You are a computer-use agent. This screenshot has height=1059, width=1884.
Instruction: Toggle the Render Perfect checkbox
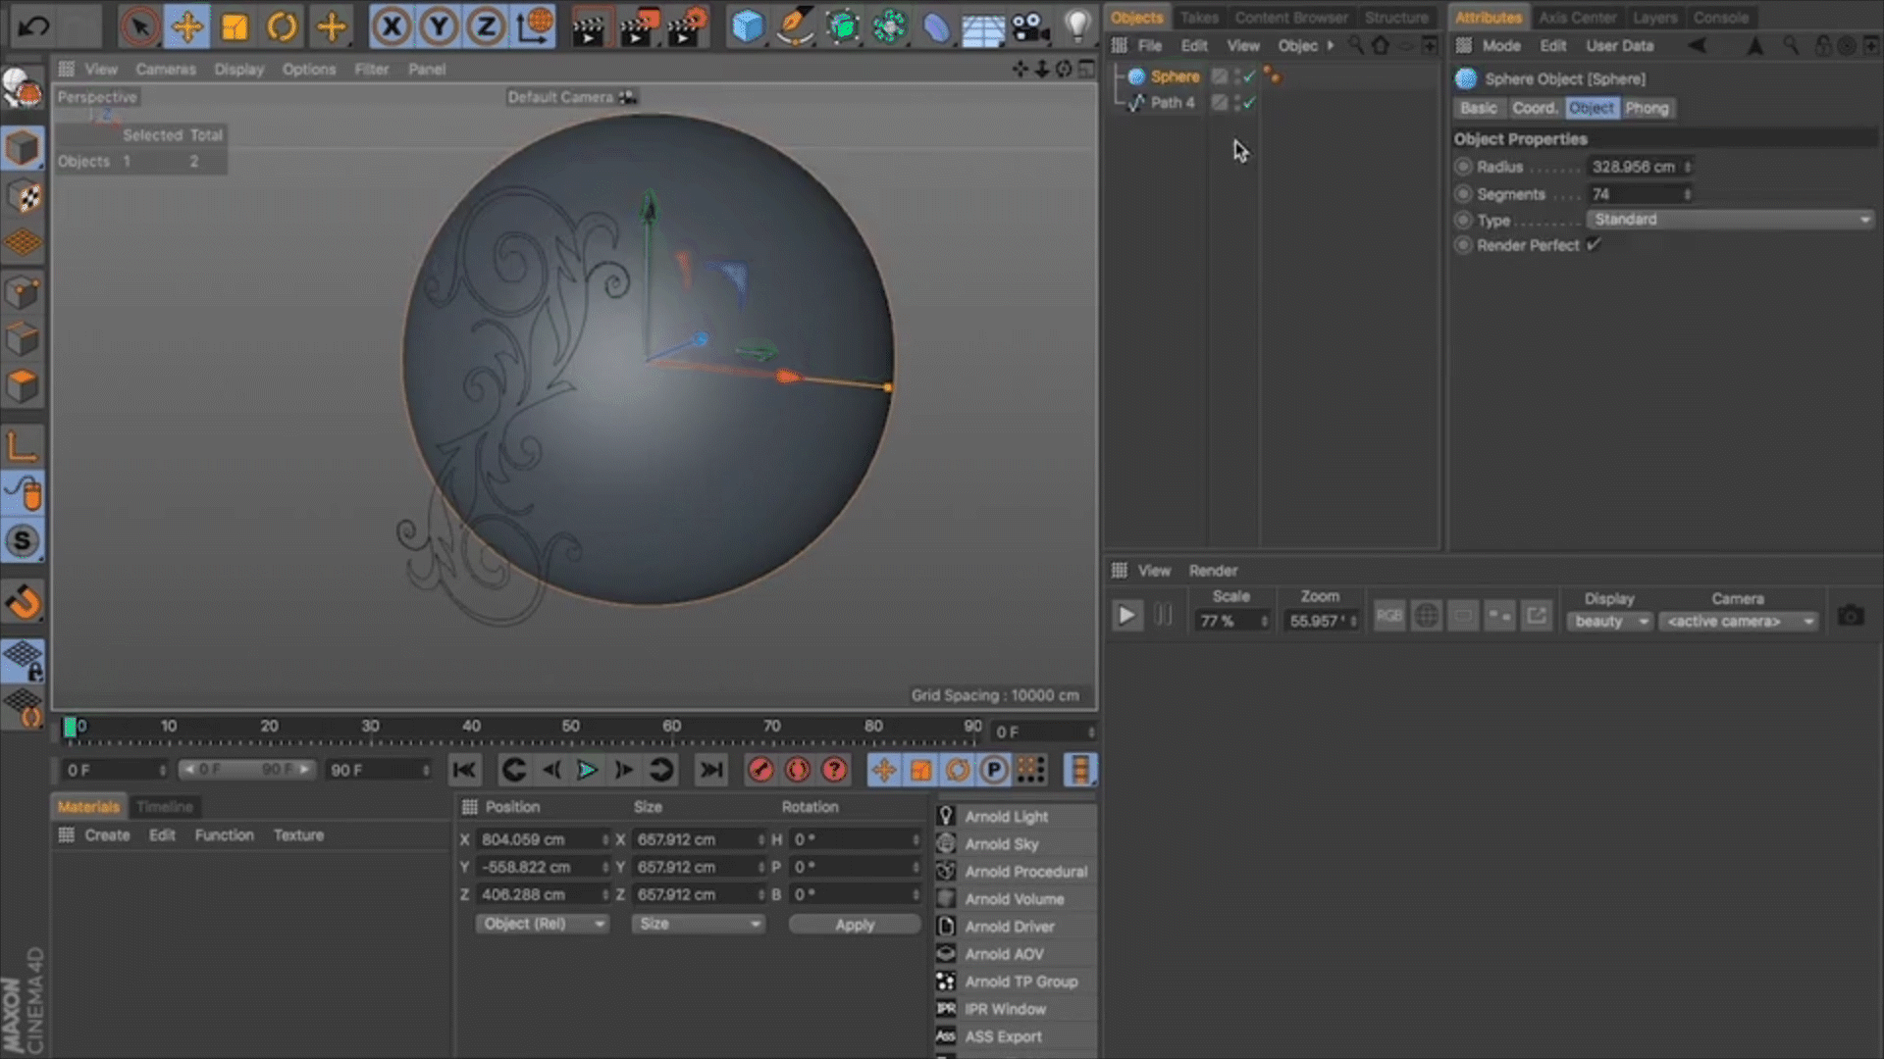pos(1594,245)
